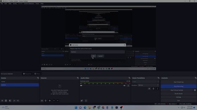Open the taskbar clock and date
Viewport: 197px width, 110px height.
pyautogui.click(x=190, y=108)
